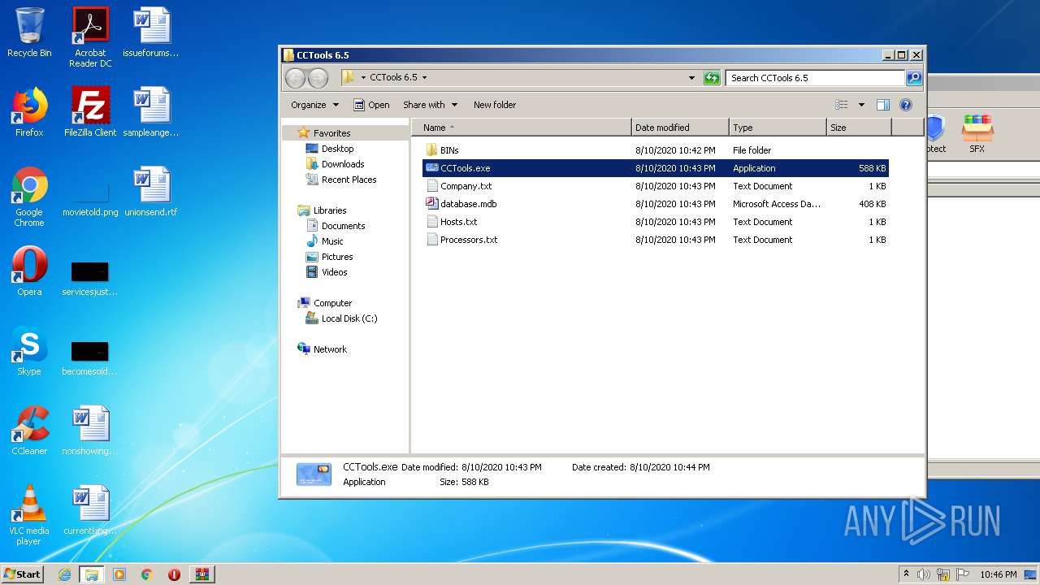This screenshot has height=585, width=1040.
Task: Refresh folder with green arrows button
Action: coord(712,78)
